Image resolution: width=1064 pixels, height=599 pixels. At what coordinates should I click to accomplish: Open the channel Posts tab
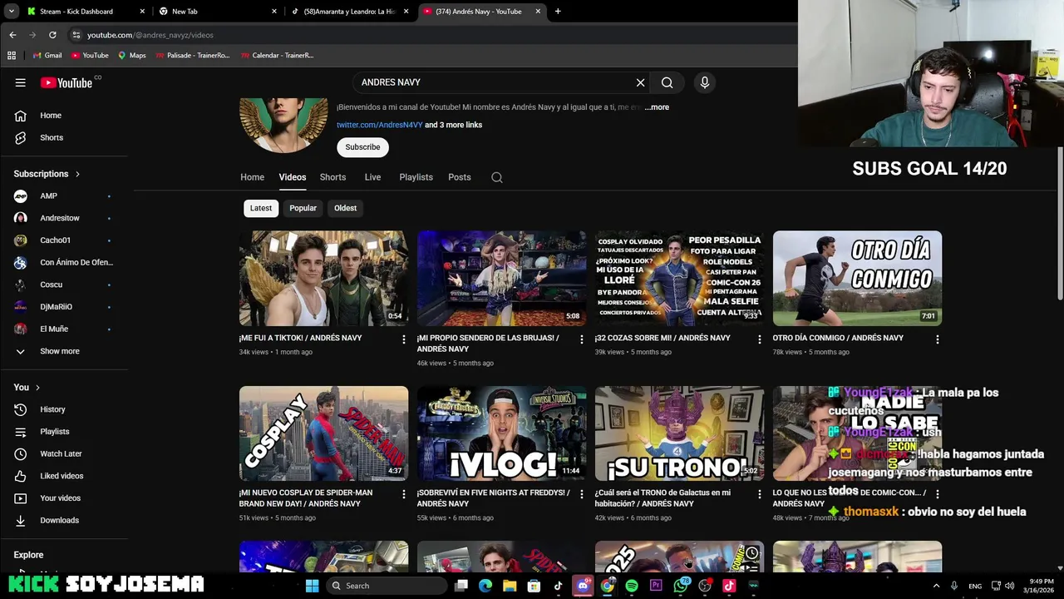[x=460, y=177]
